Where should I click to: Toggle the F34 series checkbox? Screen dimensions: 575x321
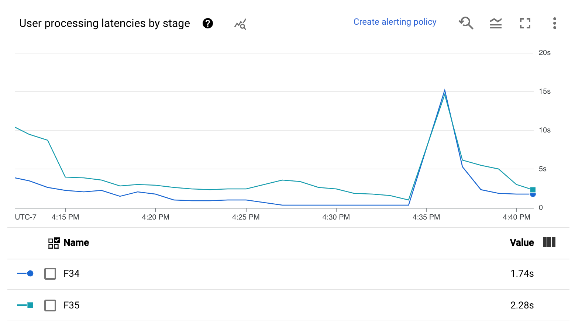50,274
